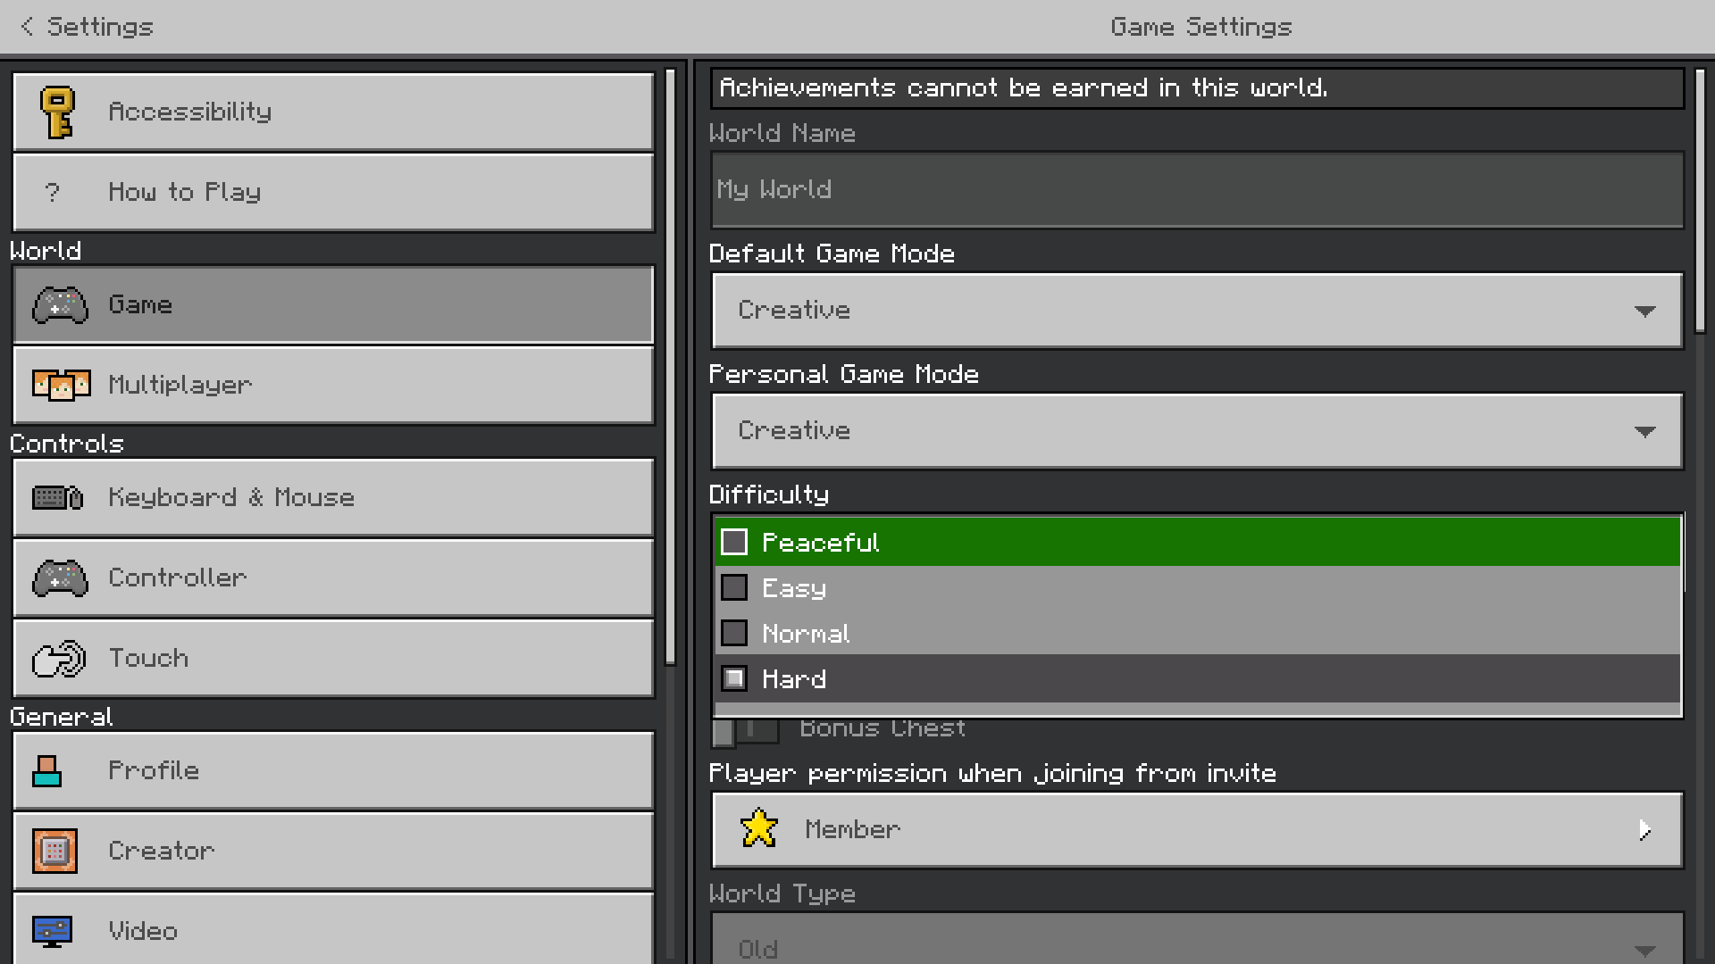Click the Controller gamepad icon
Viewport: 1715px width, 964px height.
(60, 578)
